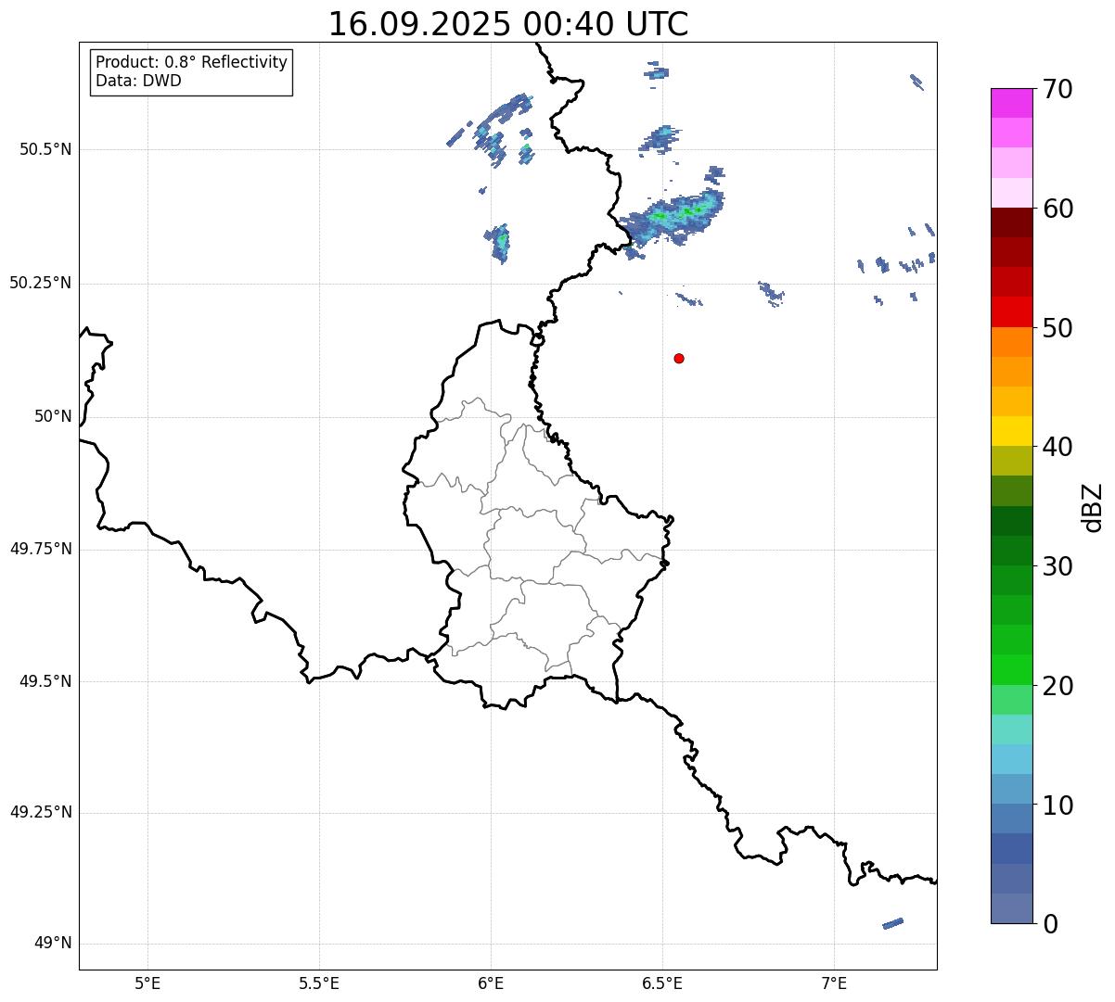Click the dark maroon colorbar segment below 60
1115x1002 pixels.
[1011, 222]
